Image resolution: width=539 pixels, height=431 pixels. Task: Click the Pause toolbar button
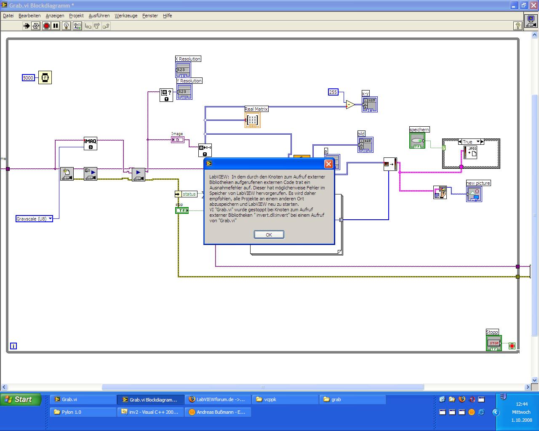coord(56,26)
